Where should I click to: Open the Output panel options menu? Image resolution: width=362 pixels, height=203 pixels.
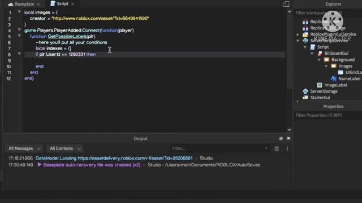pyautogui.click(x=287, y=149)
